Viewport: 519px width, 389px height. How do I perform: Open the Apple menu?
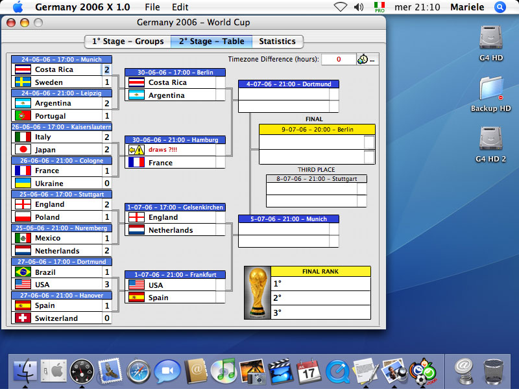click(x=18, y=7)
